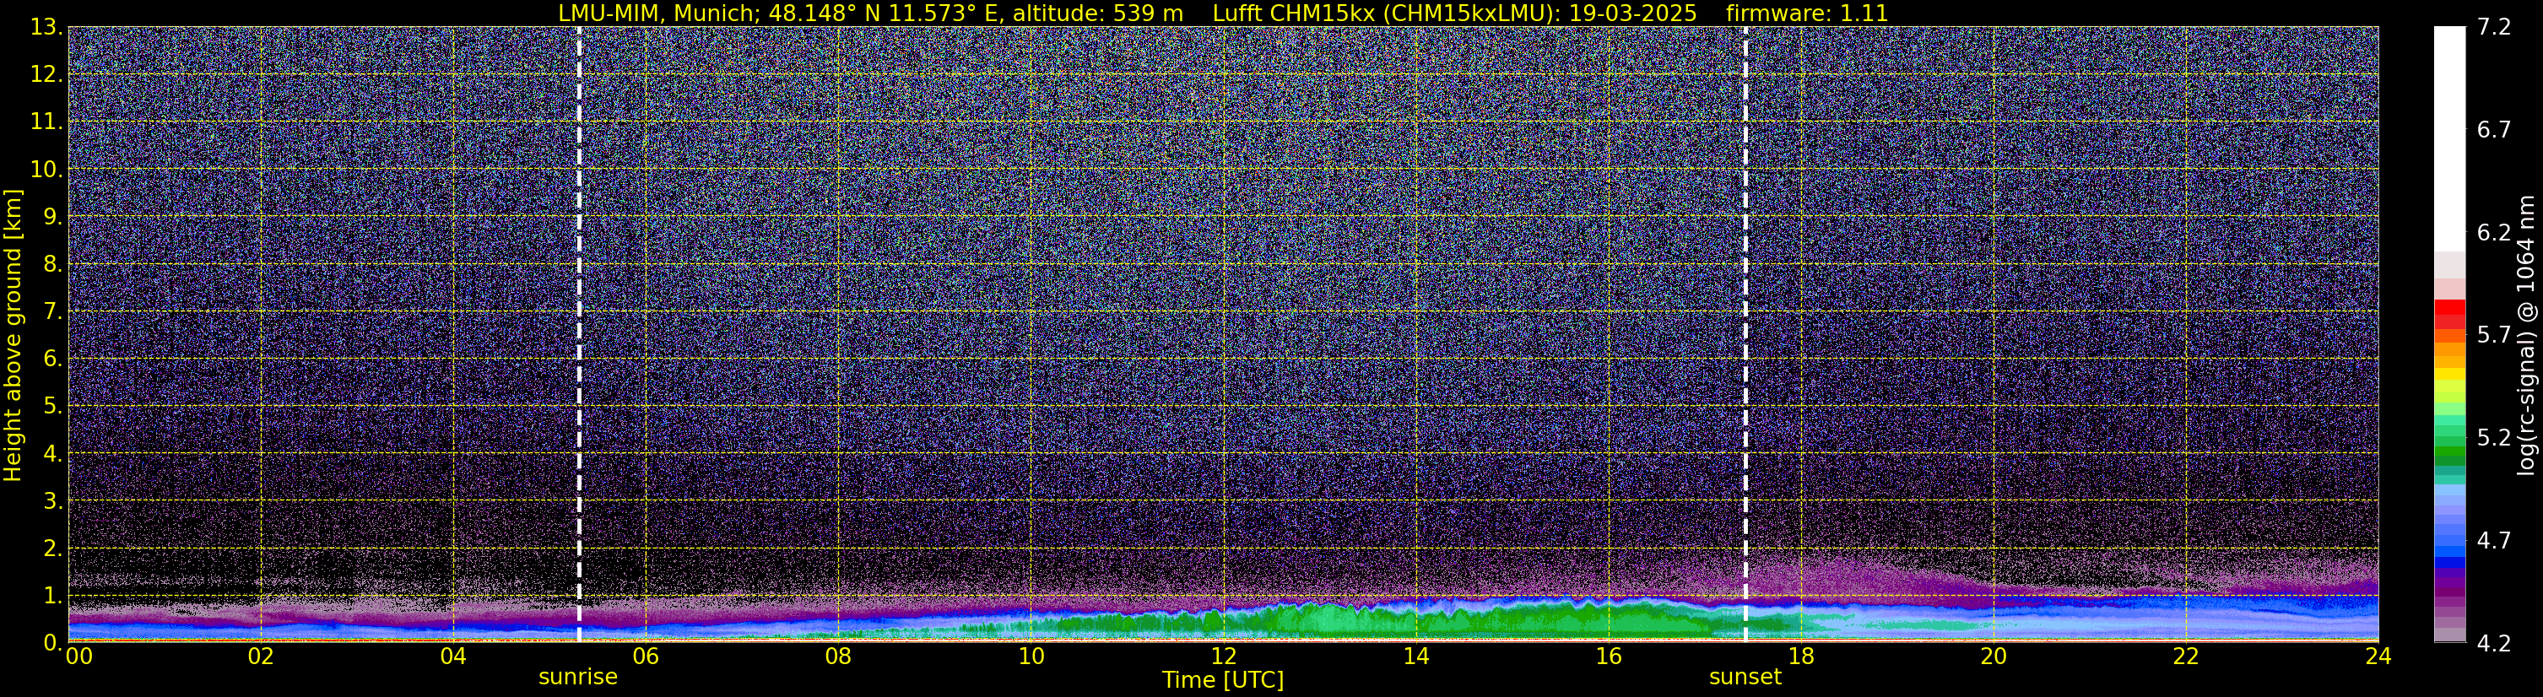Viewport: 2543px width, 697px height.
Task: Click the '7.' height axis tick label
Action: pyautogui.click(x=52, y=312)
